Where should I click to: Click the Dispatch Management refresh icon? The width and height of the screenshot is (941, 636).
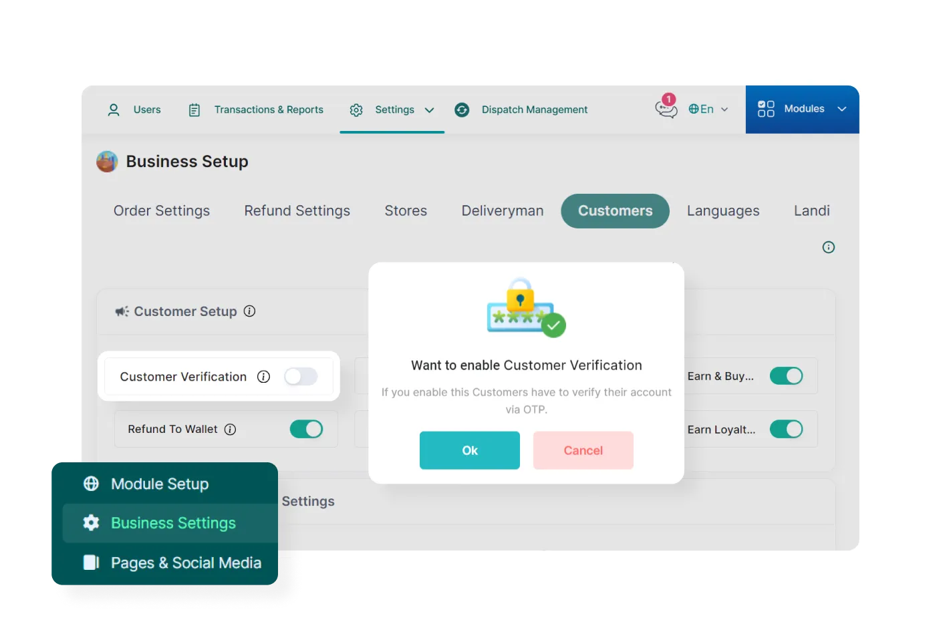click(462, 110)
